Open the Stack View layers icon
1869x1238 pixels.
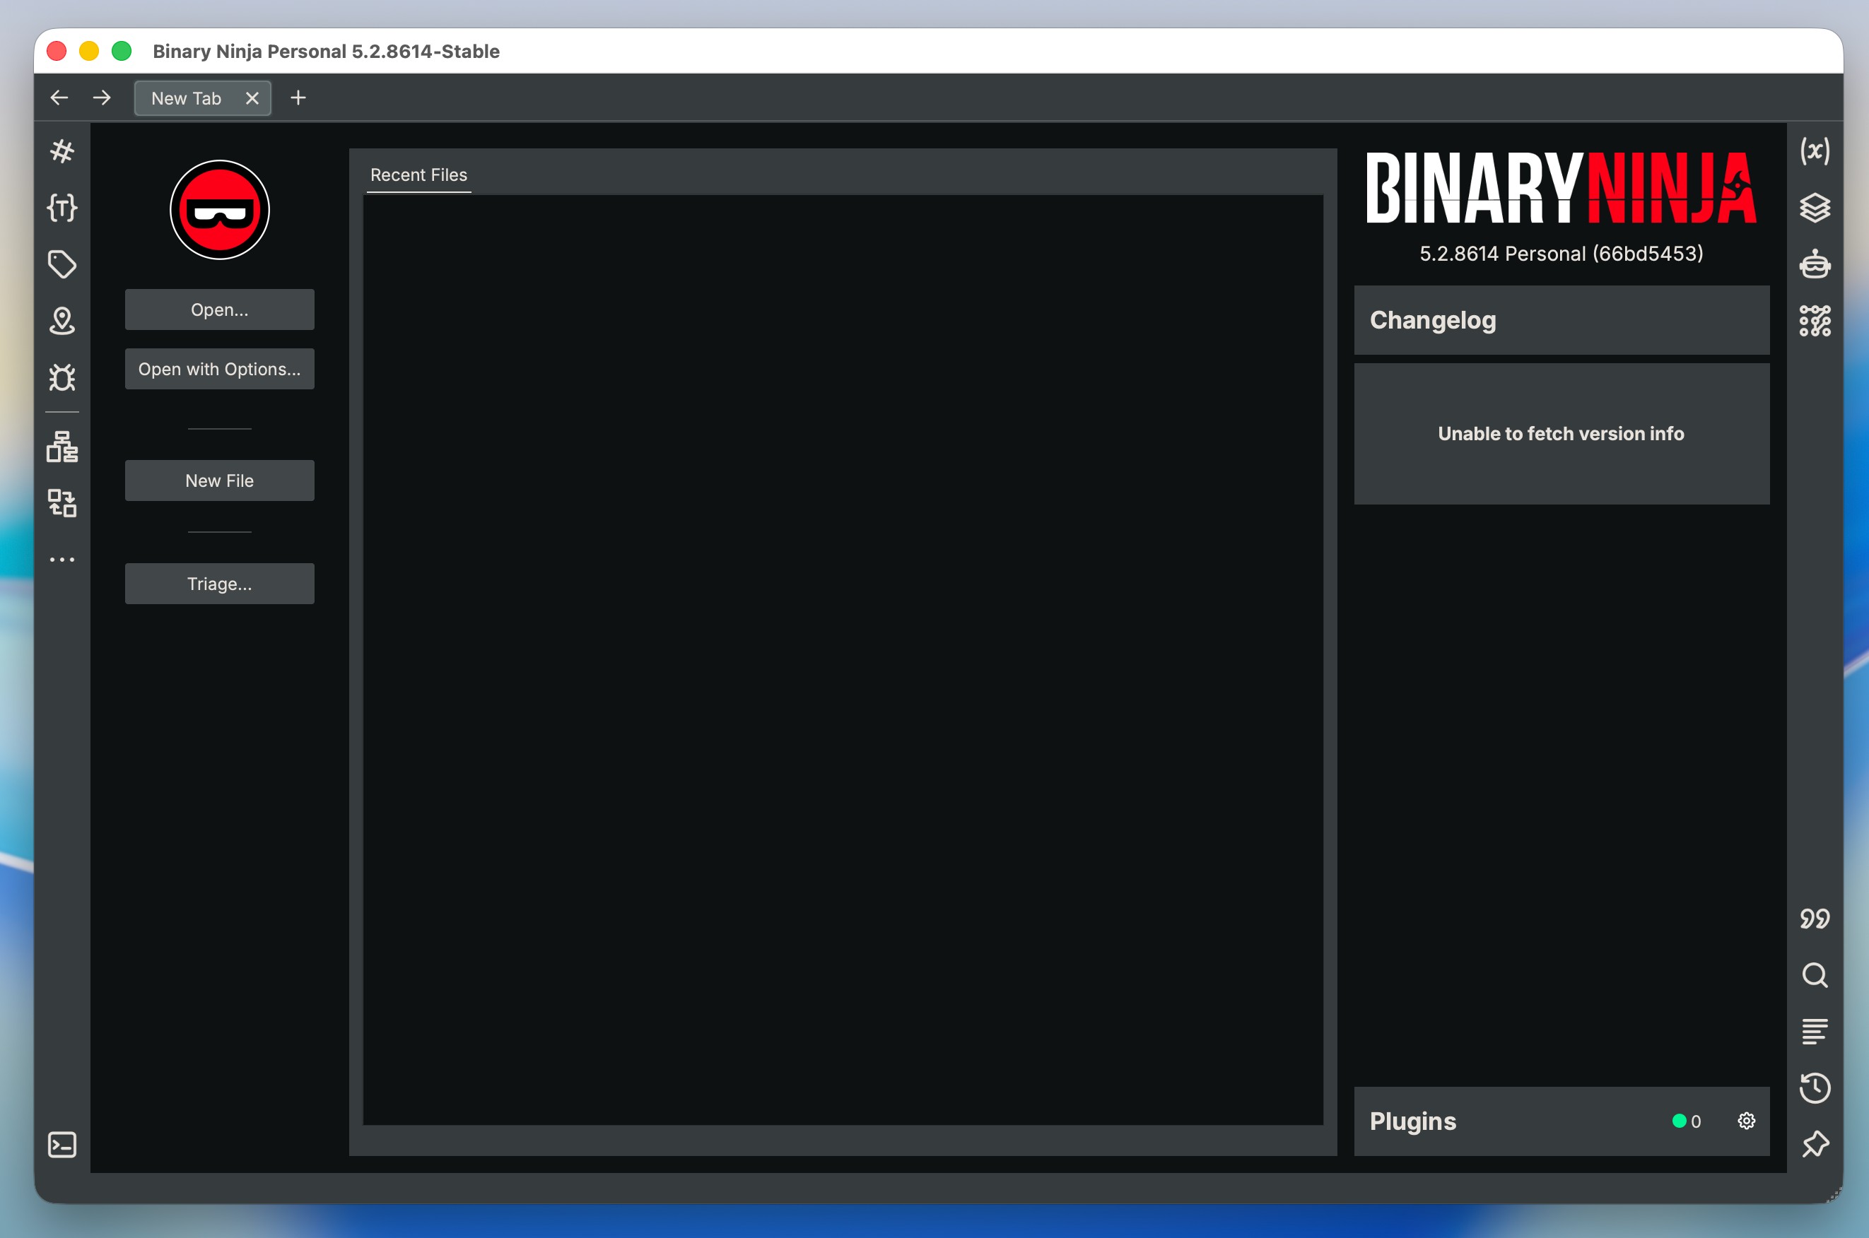[1815, 208]
